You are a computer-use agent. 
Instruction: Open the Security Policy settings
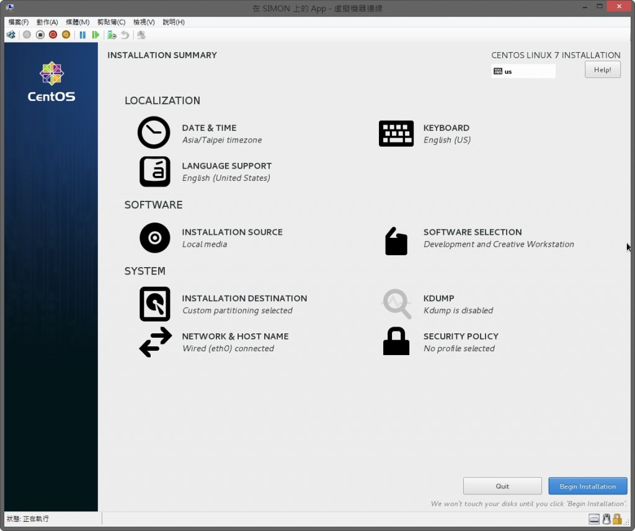point(441,342)
